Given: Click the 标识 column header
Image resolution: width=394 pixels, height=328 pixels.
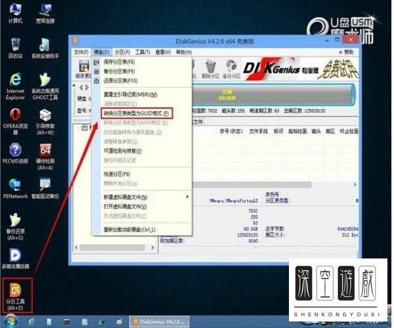Looking at the screenshot, I should (x=278, y=131).
